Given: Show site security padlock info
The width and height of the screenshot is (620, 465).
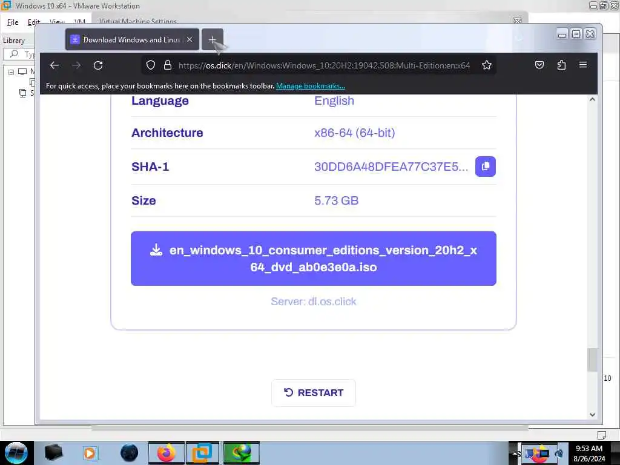Looking at the screenshot, I should pos(168,65).
